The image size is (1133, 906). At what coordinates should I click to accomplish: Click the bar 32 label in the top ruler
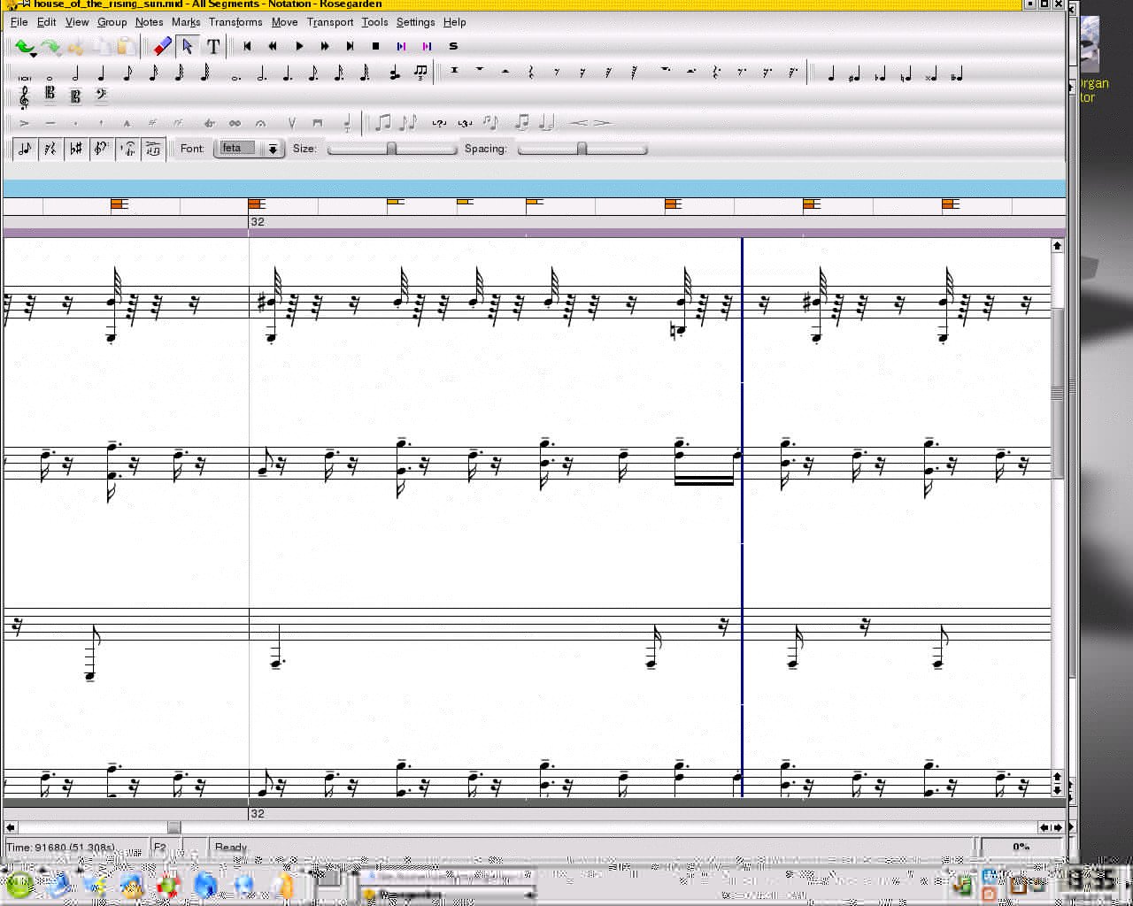pyautogui.click(x=258, y=222)
